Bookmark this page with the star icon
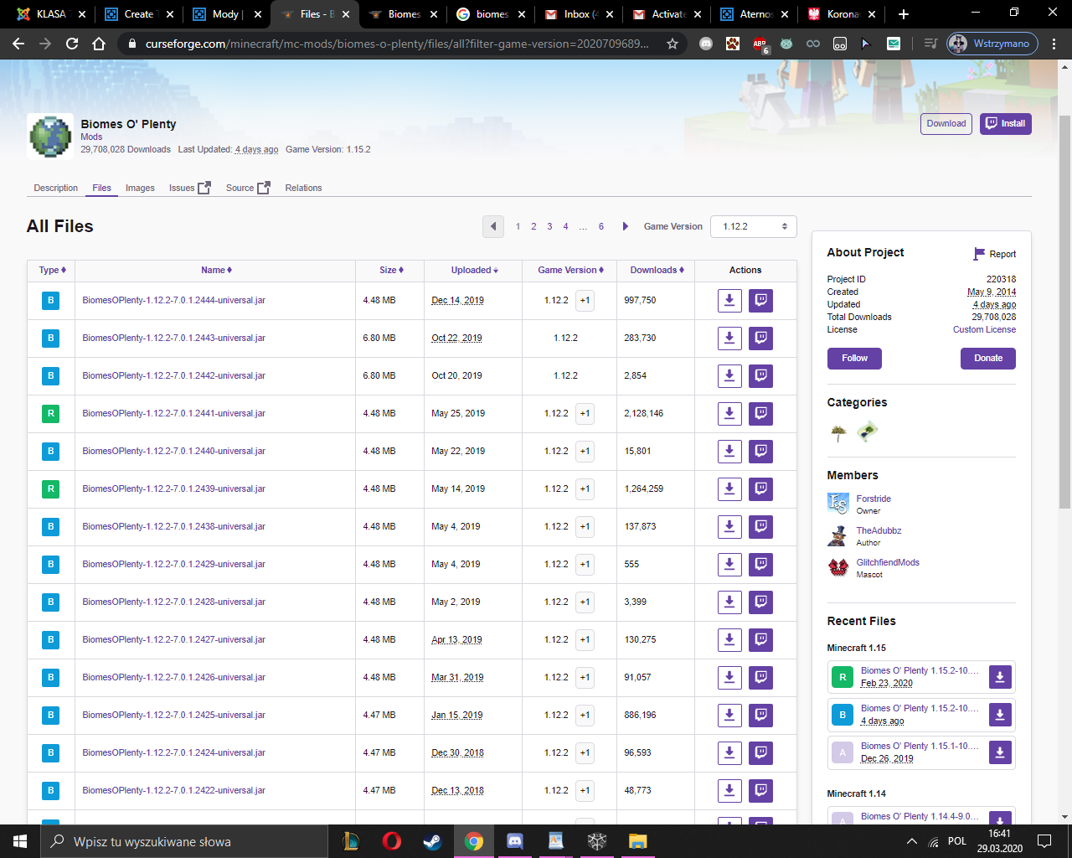 point(672,44)
